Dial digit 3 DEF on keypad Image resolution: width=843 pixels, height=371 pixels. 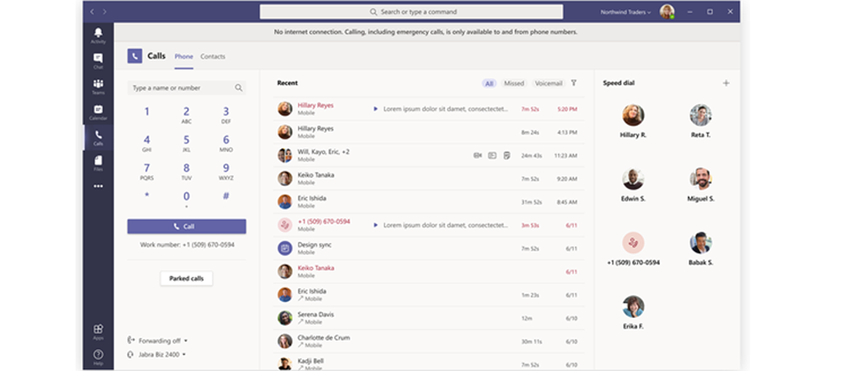pyautogui.click(x=226, y=115)
